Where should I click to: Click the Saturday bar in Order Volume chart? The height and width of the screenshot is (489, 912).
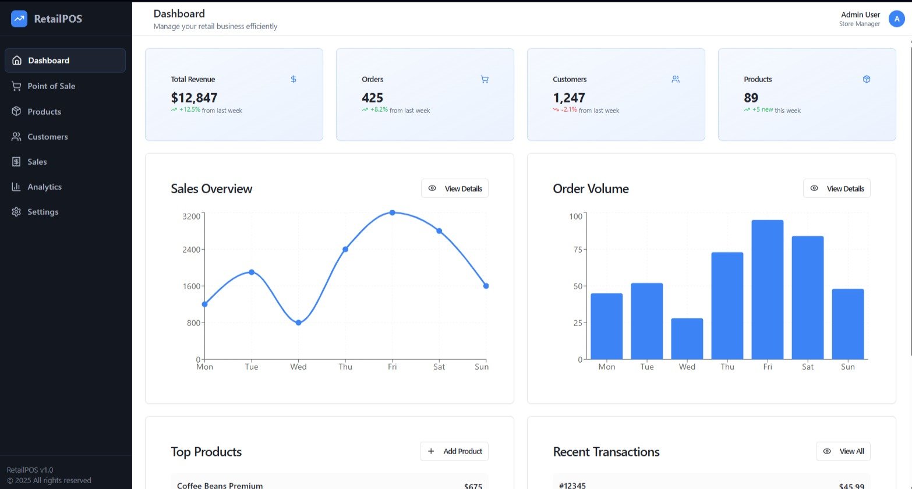pos(808,297)
